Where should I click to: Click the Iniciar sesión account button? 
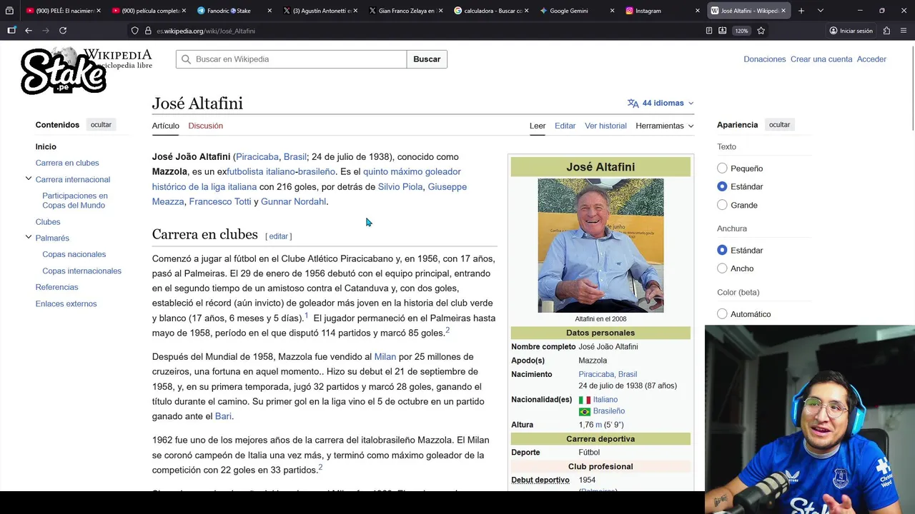click(851, 31)
